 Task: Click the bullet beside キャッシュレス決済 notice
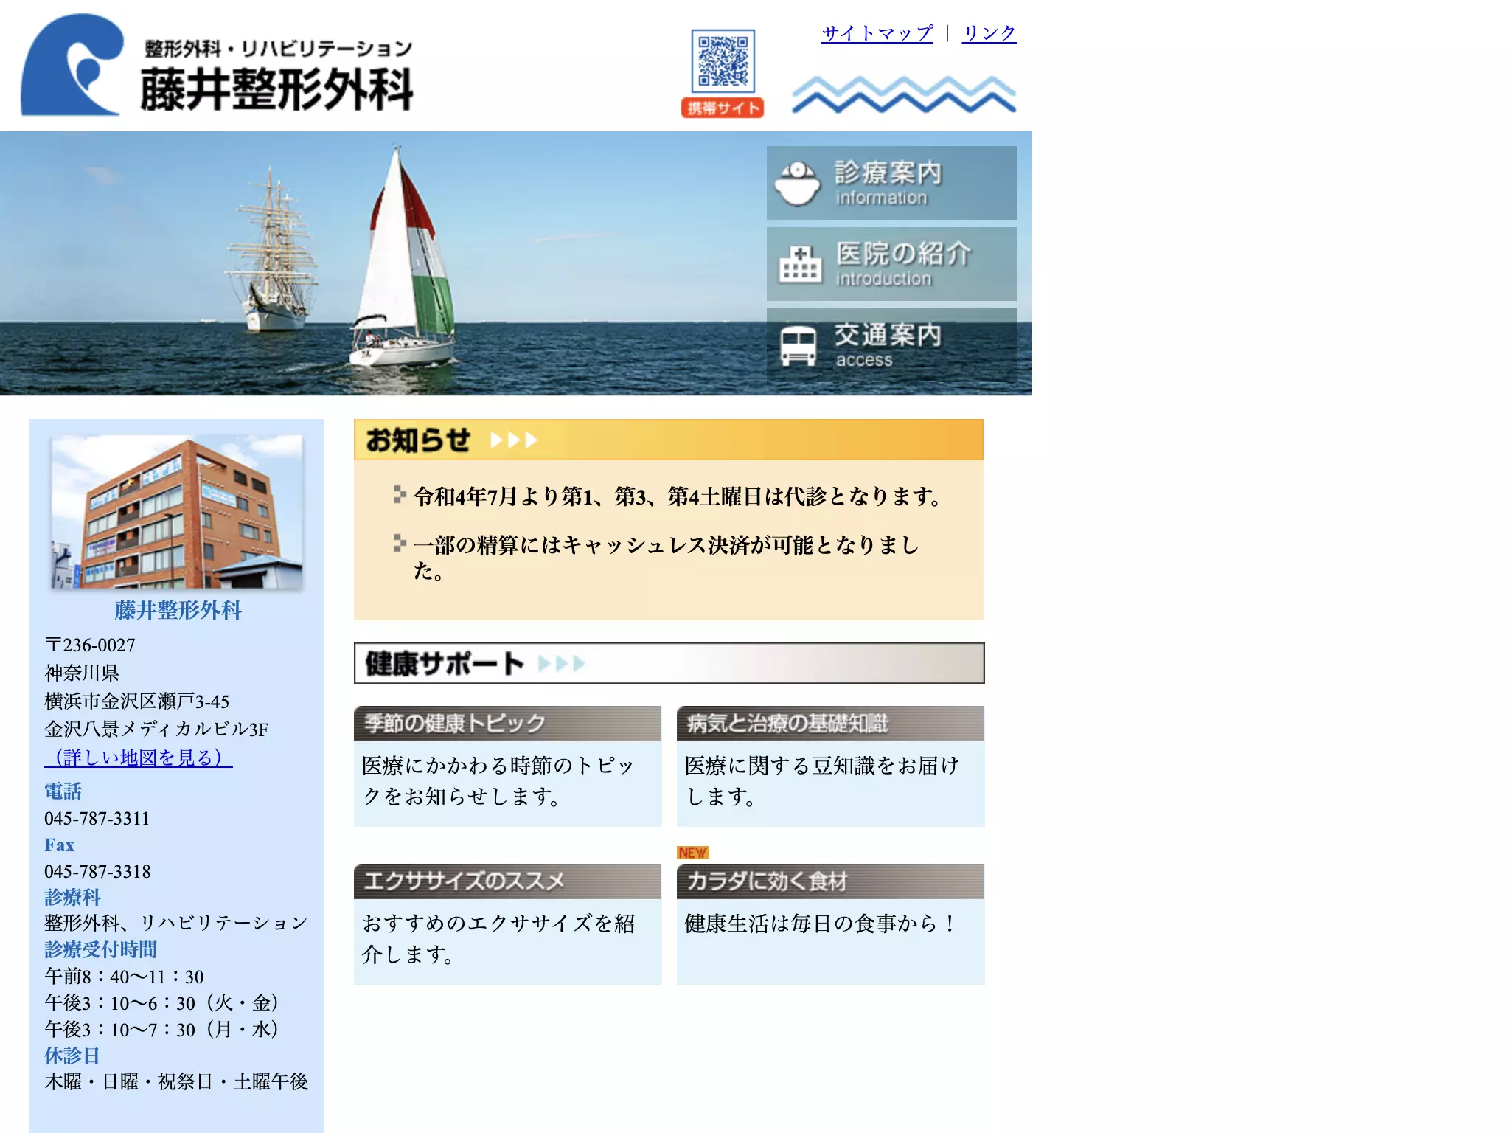[x=400, y=543]
